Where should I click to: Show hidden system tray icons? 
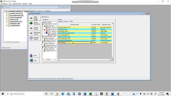pyautogui.click(x=137, y=94)
